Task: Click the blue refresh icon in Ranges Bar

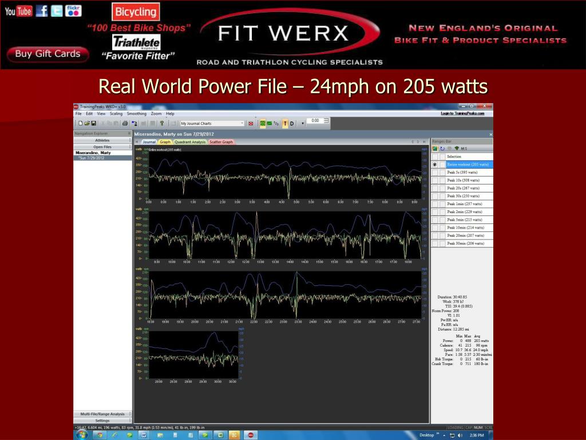Action: (442, 148)
